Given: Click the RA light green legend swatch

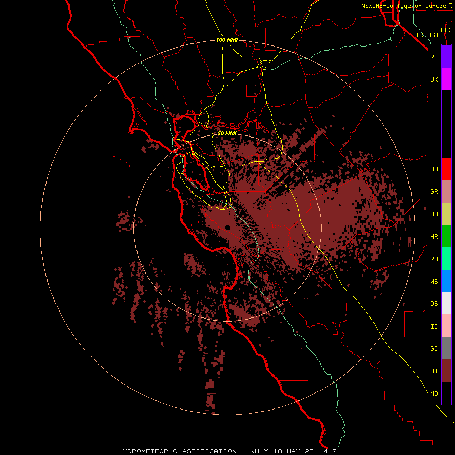Looking at the screenshot, I should 446,259.
